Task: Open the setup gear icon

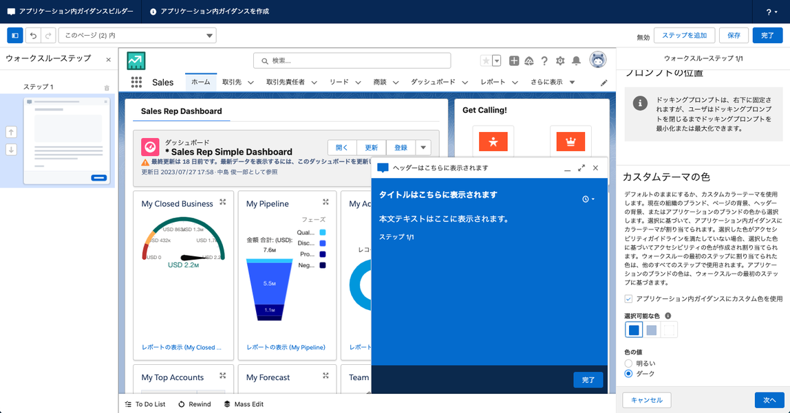Action: (x=560, y=61)
